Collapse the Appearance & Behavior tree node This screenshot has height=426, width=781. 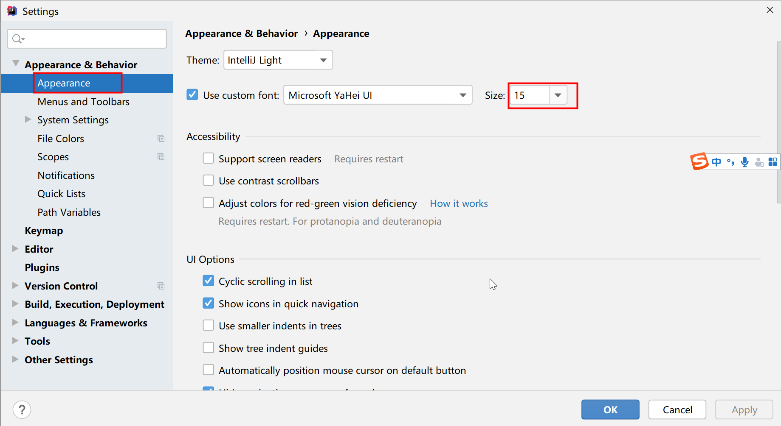[x=16, y=64]
